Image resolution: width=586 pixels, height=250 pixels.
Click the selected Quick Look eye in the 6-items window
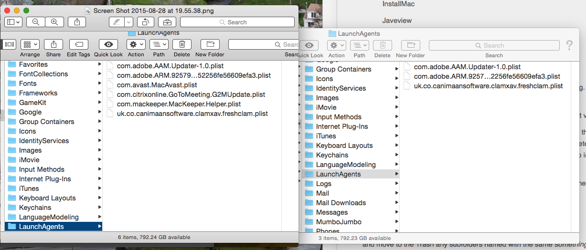[108, 44]
